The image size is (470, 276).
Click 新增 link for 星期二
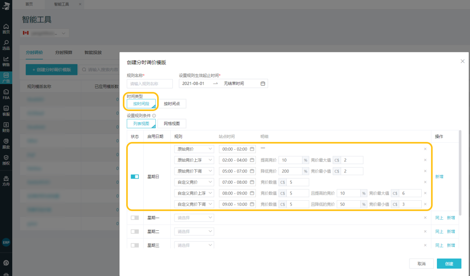(x=451, y=232)
